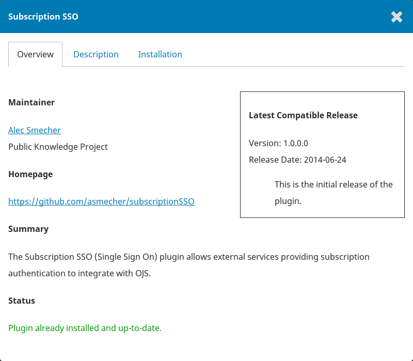
Task: Select the Public Knowledge Project text
Action: click(x=58, y=147)
